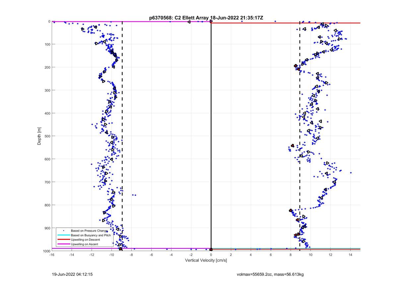Click velocity axis tick label '-16'

[52, 255]
